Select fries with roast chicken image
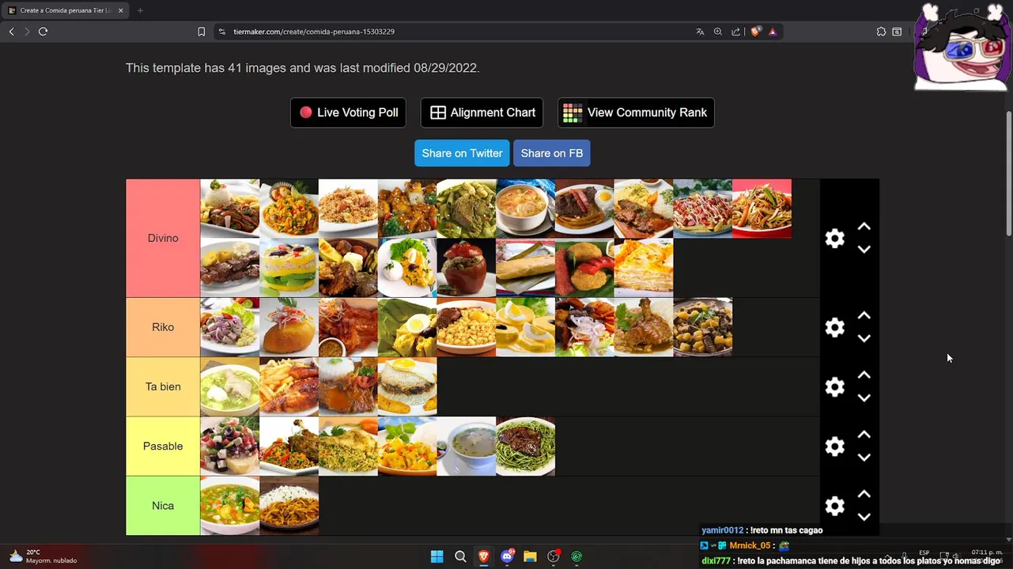The width and height of the screenshot is (1013, 569). [x=289, y=386]
